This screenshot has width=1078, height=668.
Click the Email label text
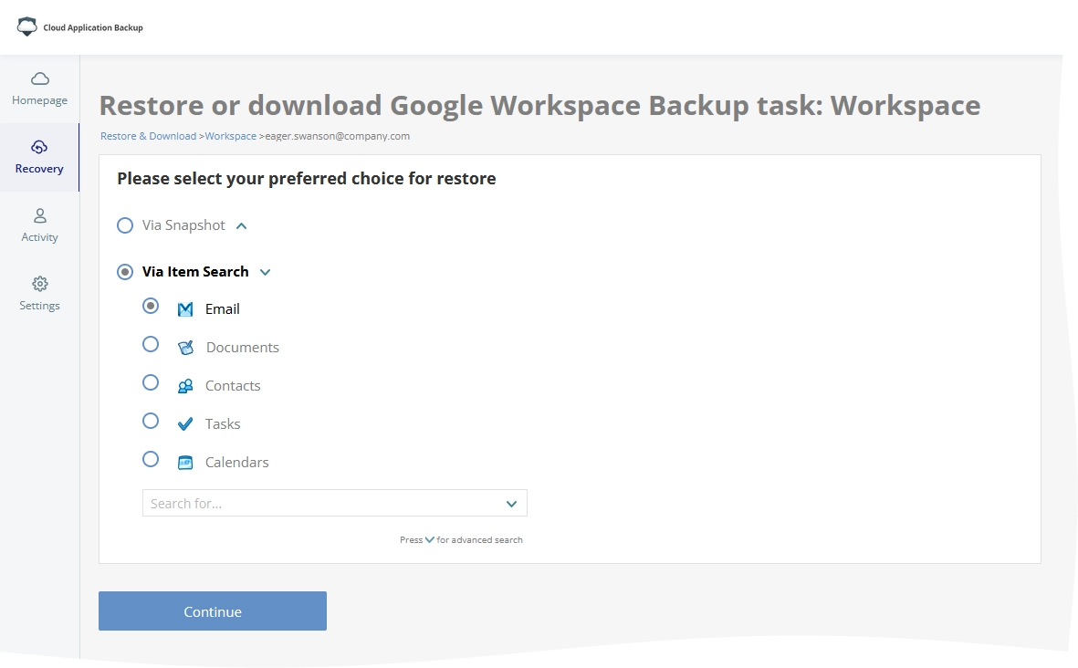pos(222,309)
